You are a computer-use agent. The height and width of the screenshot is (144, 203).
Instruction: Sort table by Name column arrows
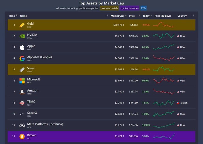pos(107,15)
